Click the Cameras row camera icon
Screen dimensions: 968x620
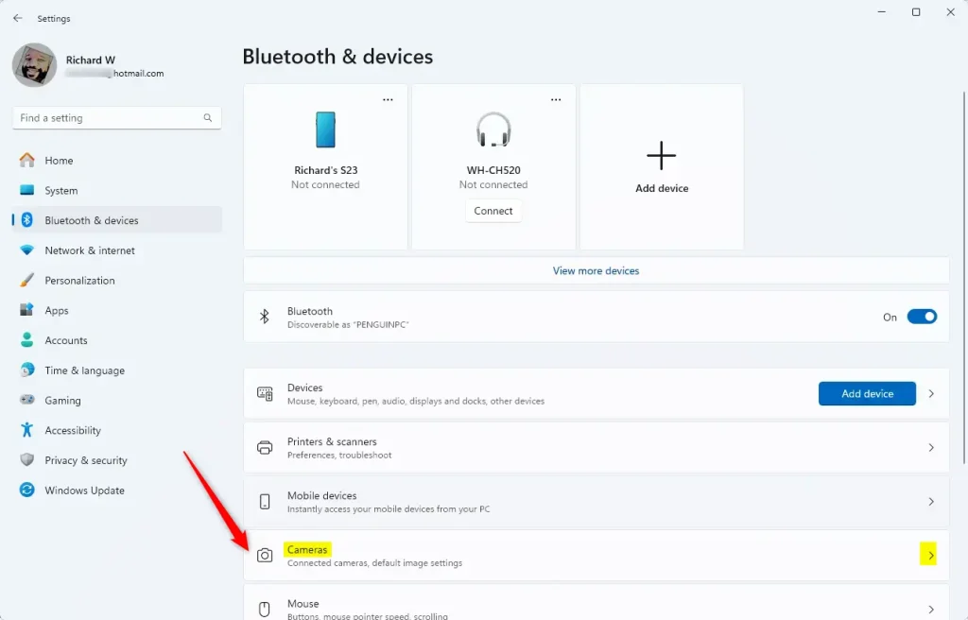pyautogui.click(x=266, y=556)
